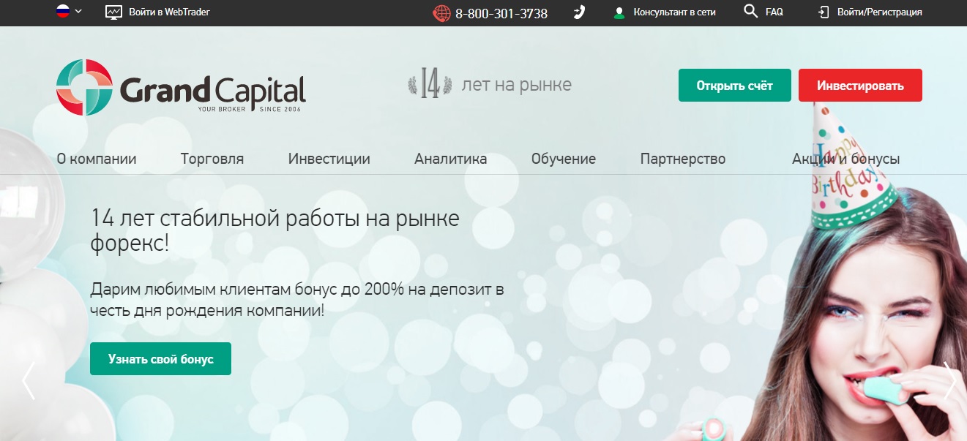Screen dimensions: 967x441
Task: Call the 8-800-301-3738 phone number
Action: (501, 13)
